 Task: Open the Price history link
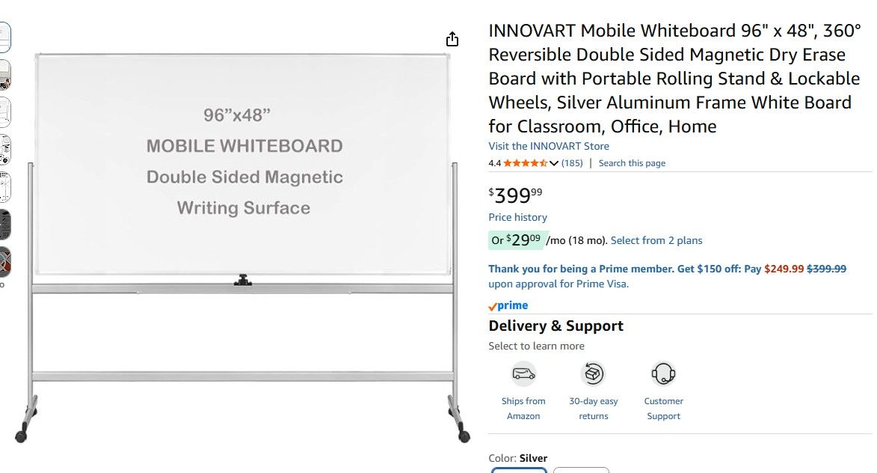[517, 217]
